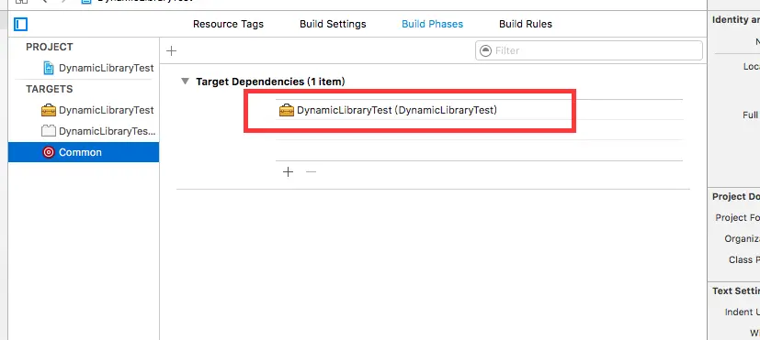Add a target dependency with plus button
This screenshot has height=340, width=760.
288,171
